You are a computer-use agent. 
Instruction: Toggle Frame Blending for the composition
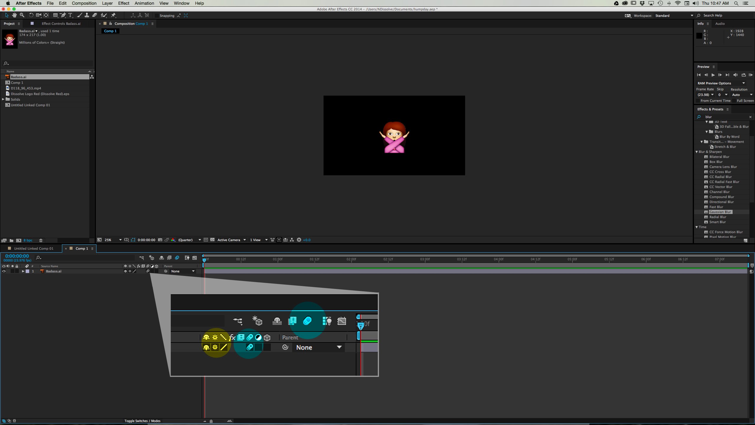[x=169, y=258]
